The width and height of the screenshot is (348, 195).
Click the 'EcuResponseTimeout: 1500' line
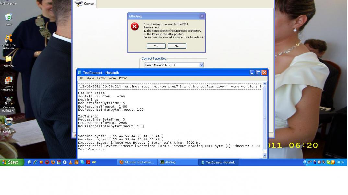tap(102, 106)
